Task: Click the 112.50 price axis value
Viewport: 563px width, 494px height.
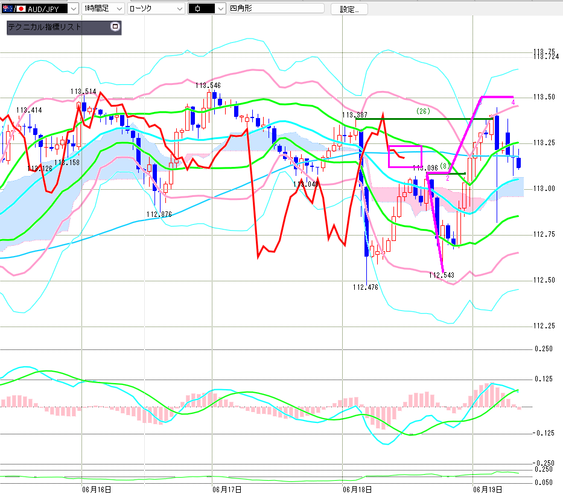Action: click(544, 280)
